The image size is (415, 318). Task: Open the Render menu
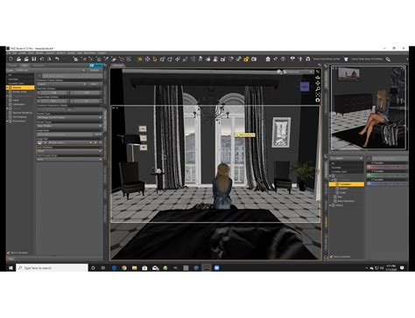click(x=39, y=53)
